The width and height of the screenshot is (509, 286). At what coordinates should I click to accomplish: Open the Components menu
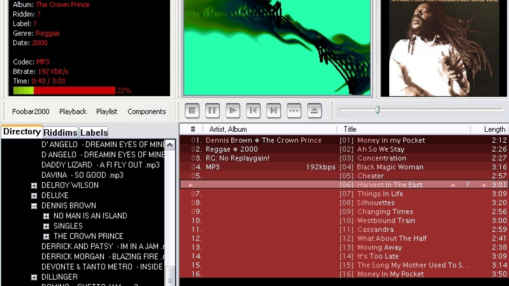click(x=147, y=112)
